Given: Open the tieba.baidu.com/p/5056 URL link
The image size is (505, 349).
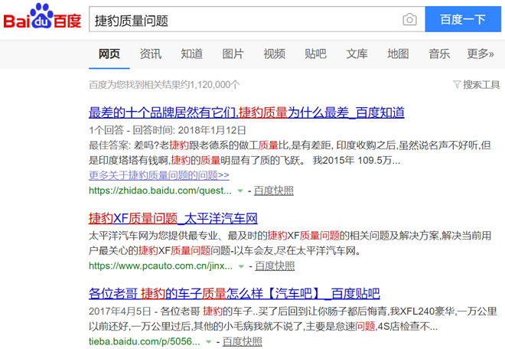Looking at the screenshot, I should pos(145,341).
